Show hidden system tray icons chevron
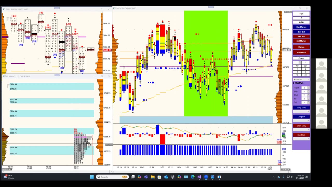332x187 pixels. [x=274, y=177]
